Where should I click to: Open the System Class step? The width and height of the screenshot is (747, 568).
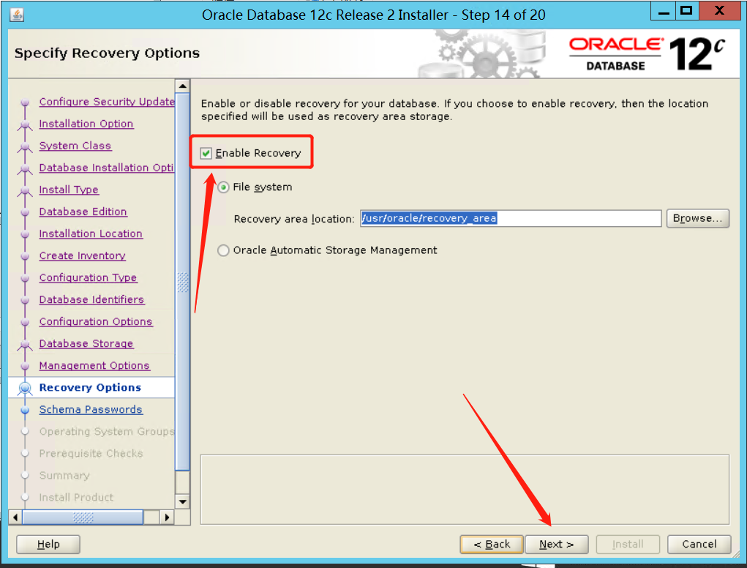pos(75,146)
